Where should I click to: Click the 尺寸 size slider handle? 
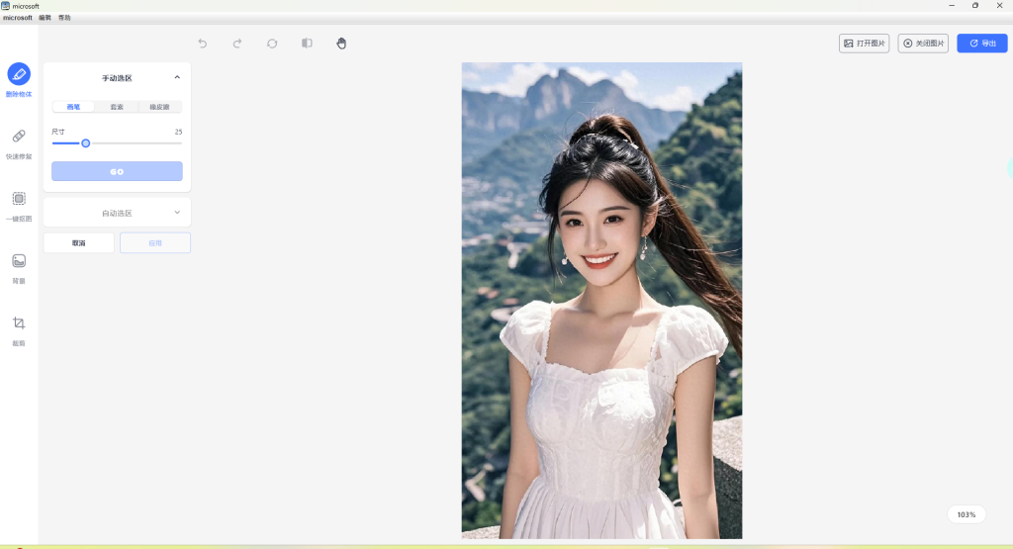(x=85, y=143)
